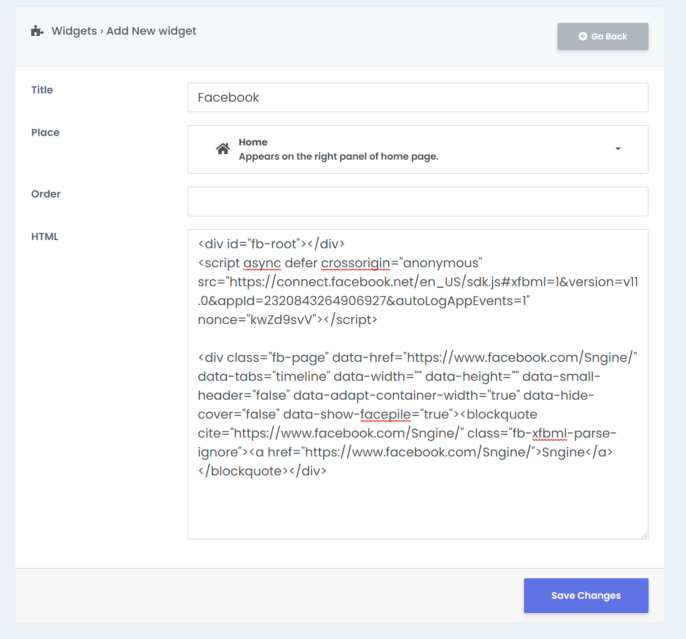Click the Widgets puzzle piece icon

click(37, 31)
